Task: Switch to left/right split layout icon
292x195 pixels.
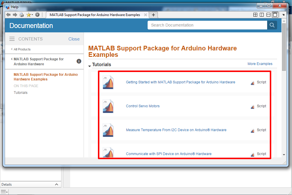Action: (262, 15)
